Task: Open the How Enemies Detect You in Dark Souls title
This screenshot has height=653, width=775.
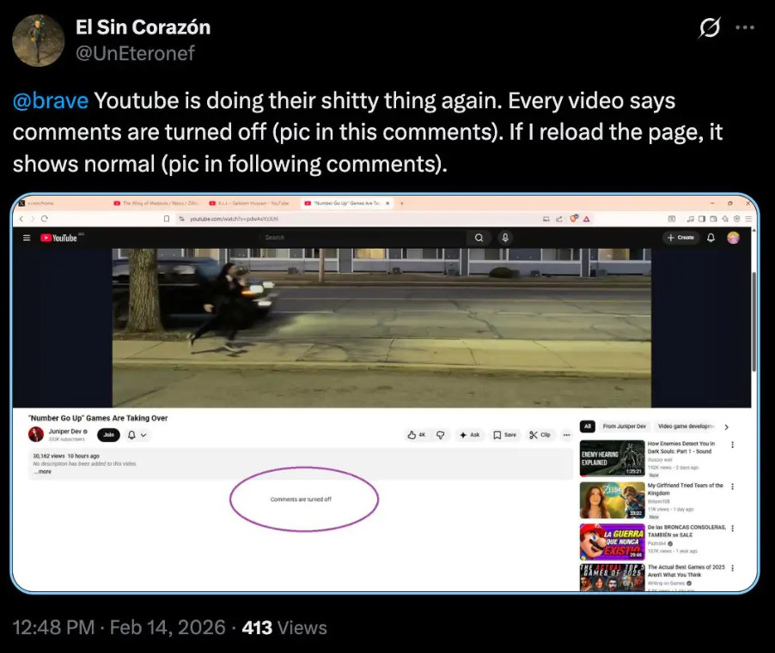Action: (681, 447)
